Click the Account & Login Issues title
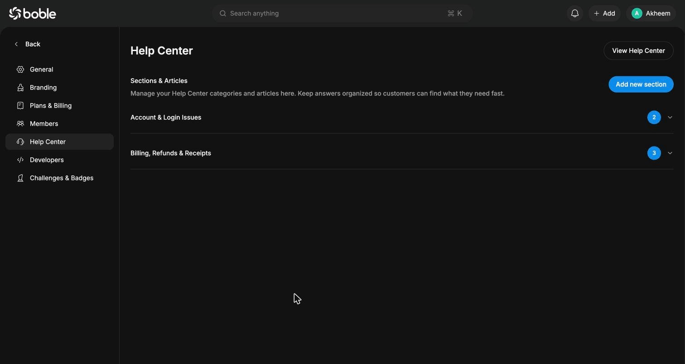 pos(166,118)
